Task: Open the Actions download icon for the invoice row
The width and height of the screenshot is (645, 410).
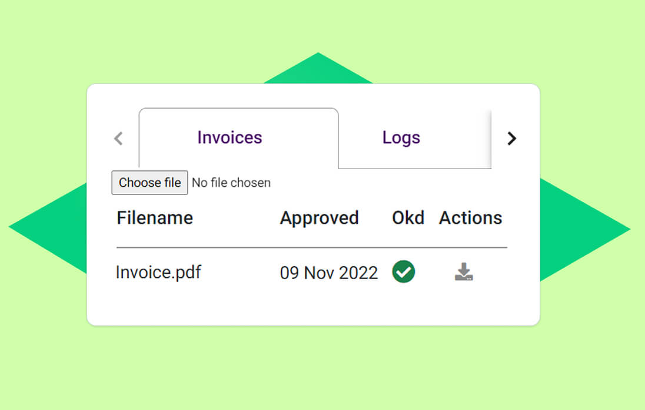Action: (464, 271)
